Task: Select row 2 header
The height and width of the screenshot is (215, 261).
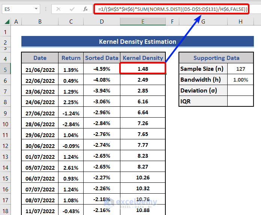Action: click(x=5, y=42)
